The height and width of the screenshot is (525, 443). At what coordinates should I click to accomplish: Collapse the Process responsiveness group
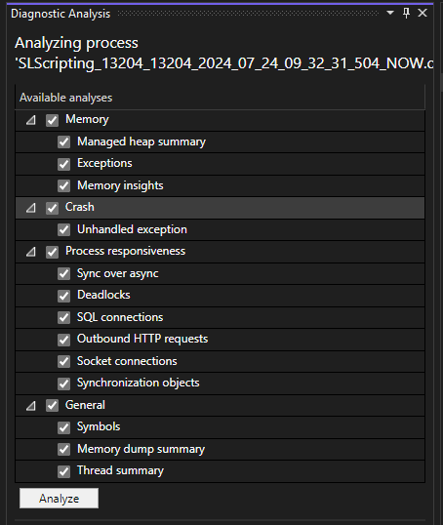pos(31,252)
